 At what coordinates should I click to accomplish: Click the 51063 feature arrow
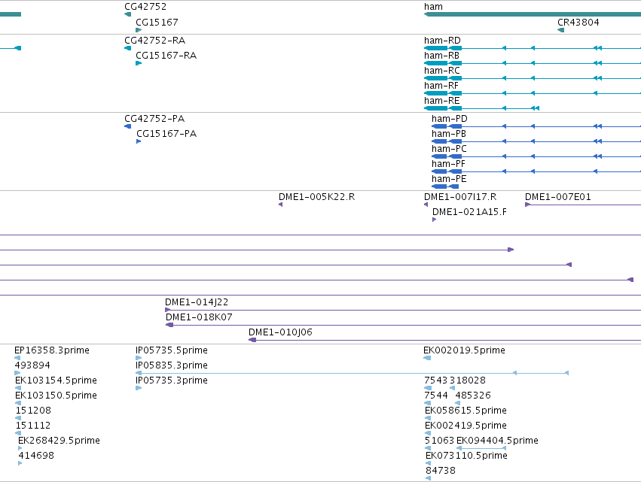coord(428,448)
